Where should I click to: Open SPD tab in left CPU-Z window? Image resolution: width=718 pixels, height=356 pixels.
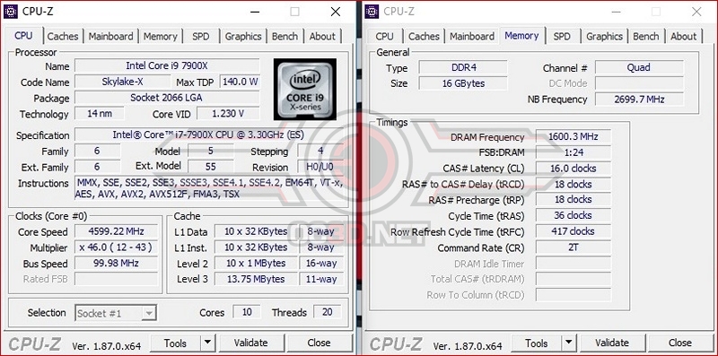[x=200, y=36]
